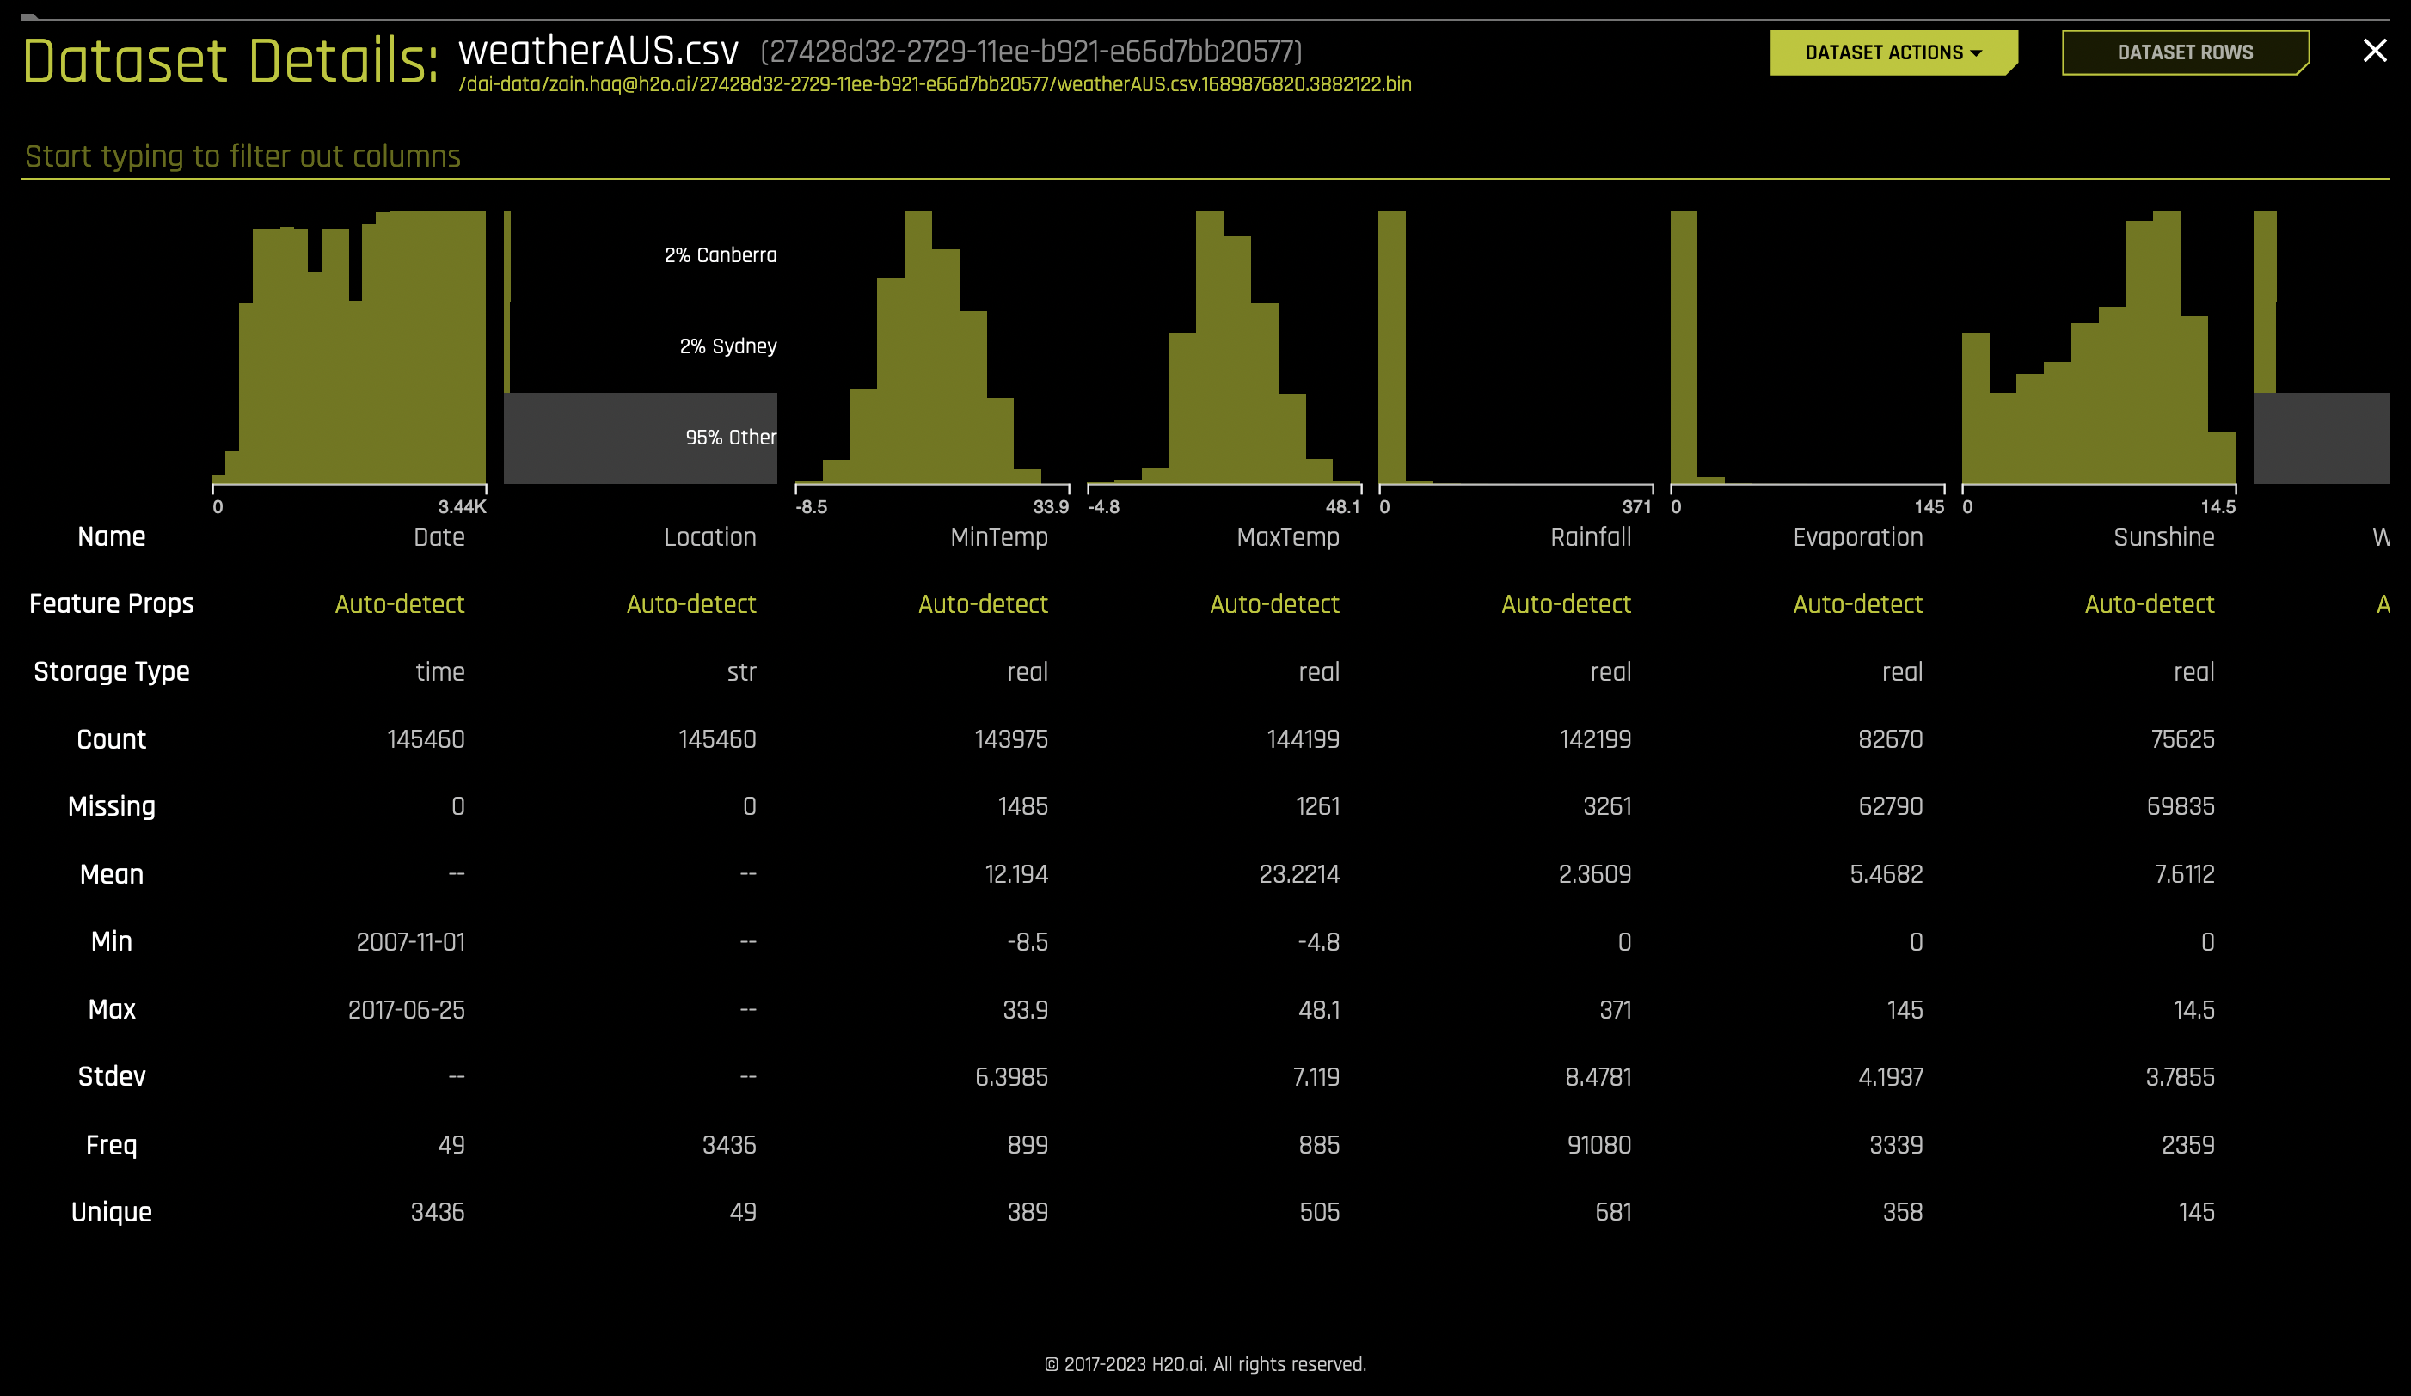The width and height of the screenshot is (2411, 1396).
Task: Change Feature Props for the Location column
Action: [690, 603]
